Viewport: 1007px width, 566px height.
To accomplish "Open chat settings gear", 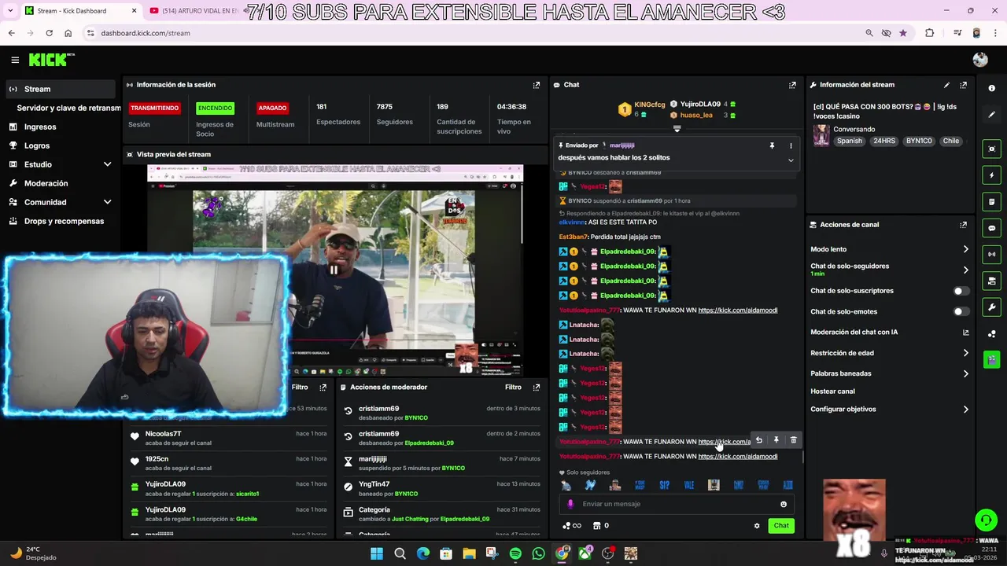I will (x=757, y=526).
